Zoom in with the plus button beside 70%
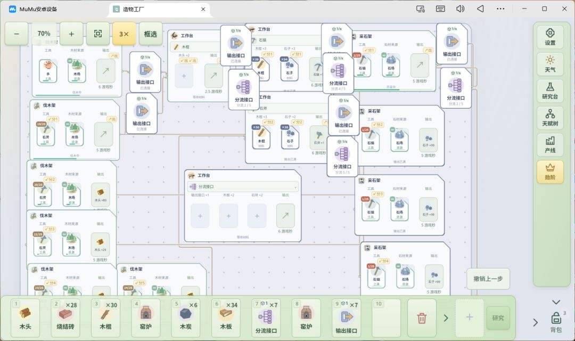 click(71, 34)
